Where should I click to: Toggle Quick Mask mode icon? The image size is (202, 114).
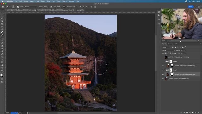click(2, 79)
